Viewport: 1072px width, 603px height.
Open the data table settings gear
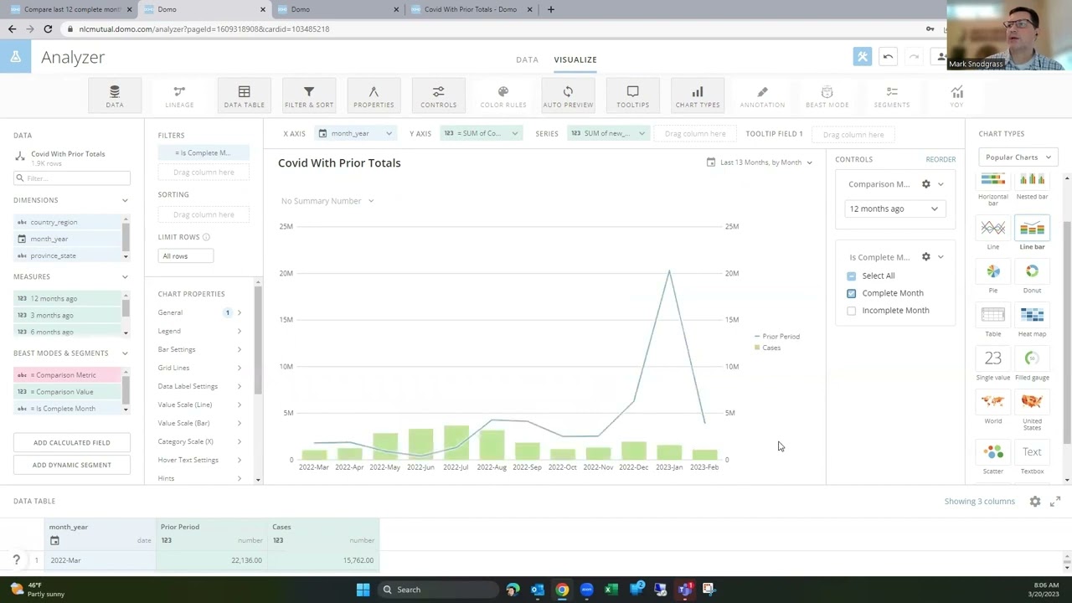1035,501
